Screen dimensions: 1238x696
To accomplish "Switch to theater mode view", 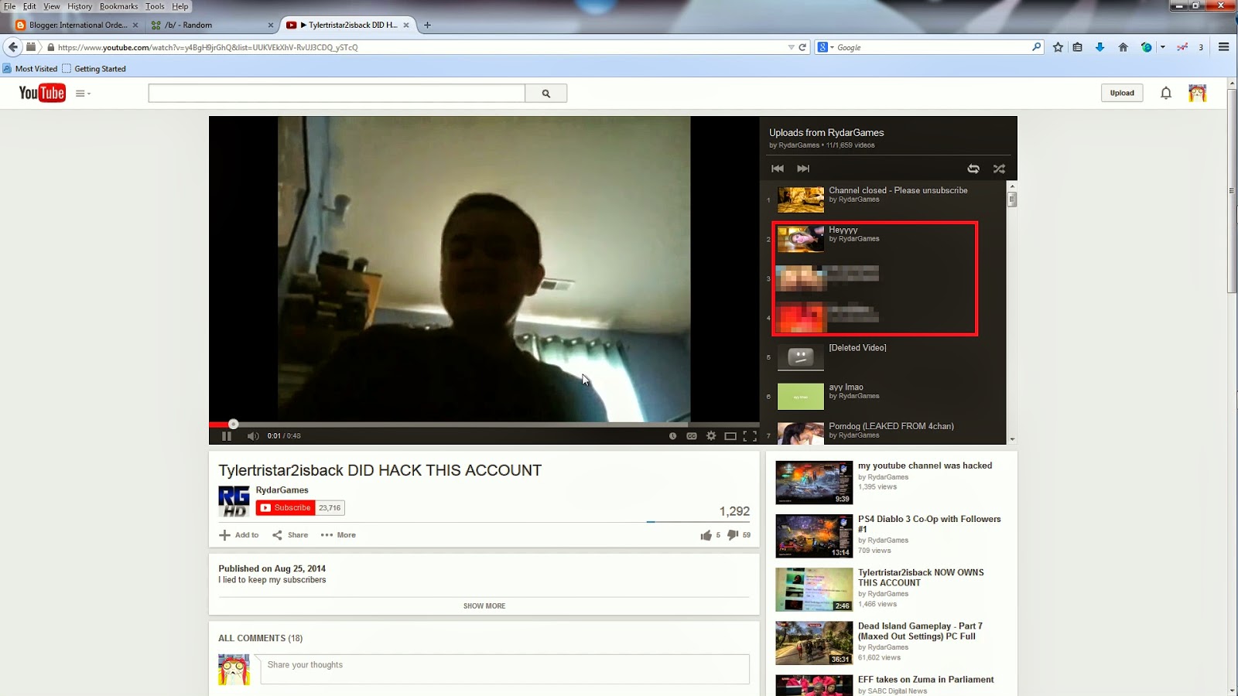I will tap(730, 436).
